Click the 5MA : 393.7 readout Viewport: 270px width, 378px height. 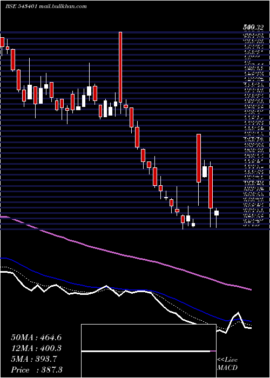[34, 359]
